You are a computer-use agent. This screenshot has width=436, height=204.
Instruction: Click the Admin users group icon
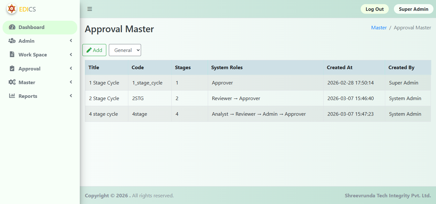coord(12,41)
